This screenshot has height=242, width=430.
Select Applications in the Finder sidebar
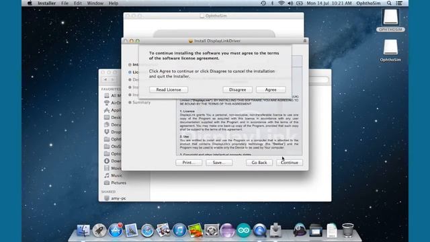coord(112,110)
